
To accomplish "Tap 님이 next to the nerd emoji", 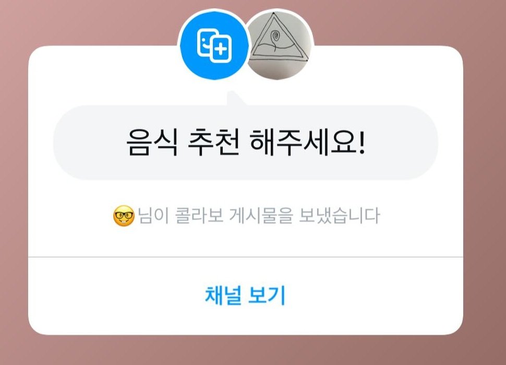I will (153, 215).
